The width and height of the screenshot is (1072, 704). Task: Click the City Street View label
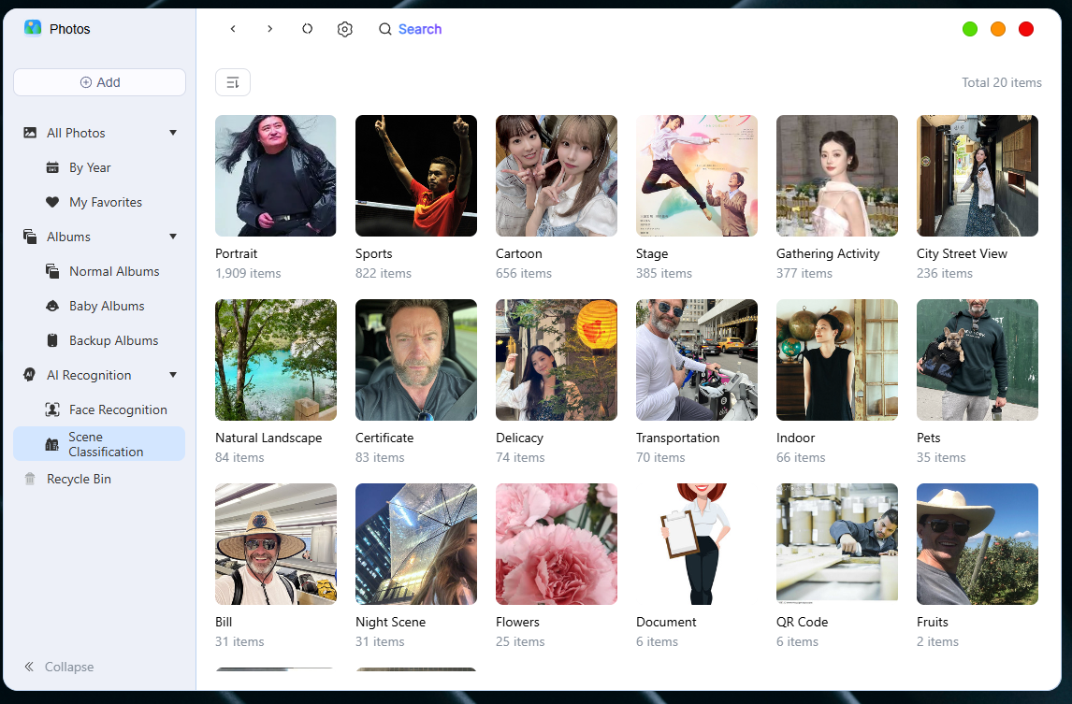962,253
